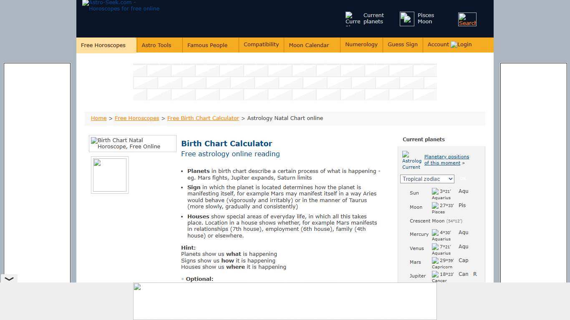Screen dimensions: 570x320
Task: Open the Astro Tools menu
Action: point(156,45)
